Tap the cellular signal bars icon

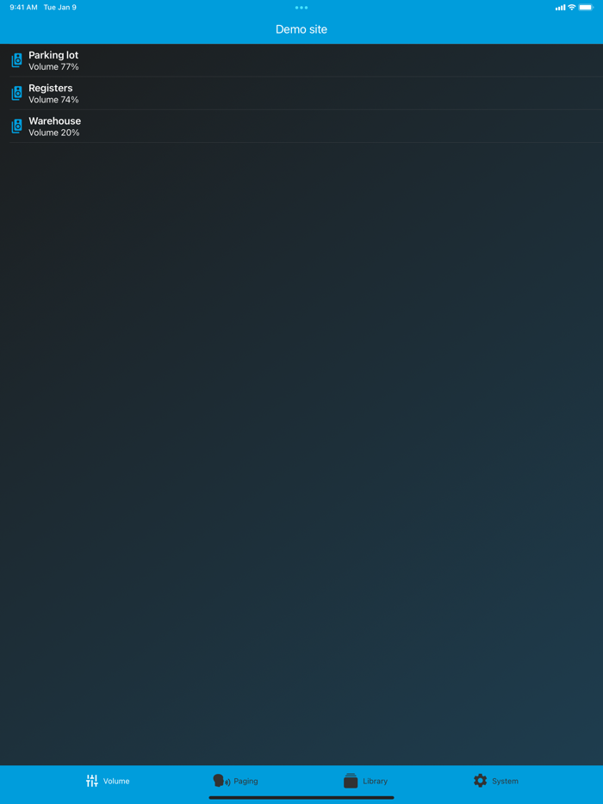pyautogui.click(x=560, y=8)
